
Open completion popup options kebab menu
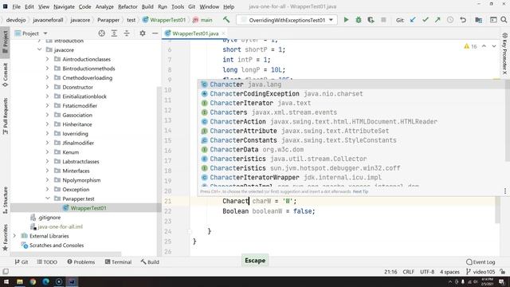tap(504, 191)
